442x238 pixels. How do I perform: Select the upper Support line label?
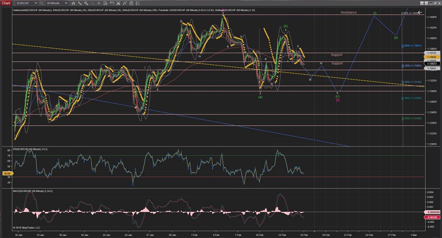[x=336, y=55]
